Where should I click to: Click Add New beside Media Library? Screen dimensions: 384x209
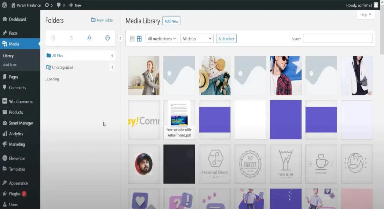pos(171,21)
